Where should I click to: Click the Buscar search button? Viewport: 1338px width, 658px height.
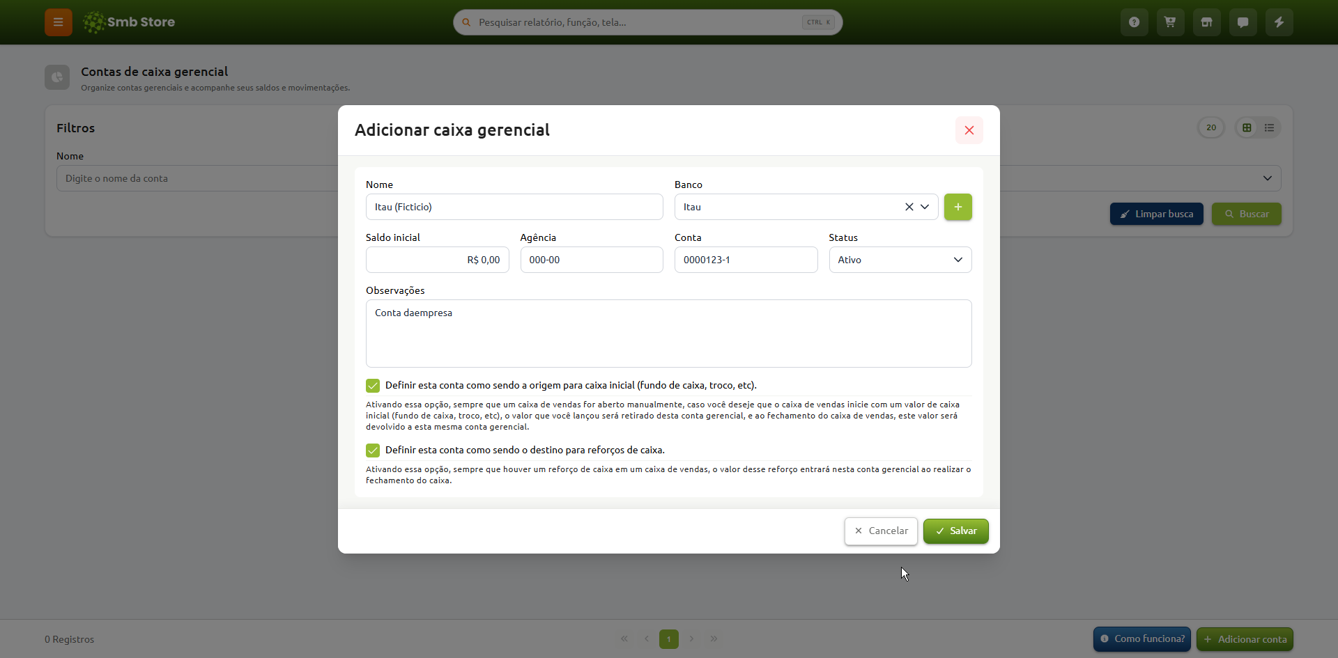(1247, 214)
